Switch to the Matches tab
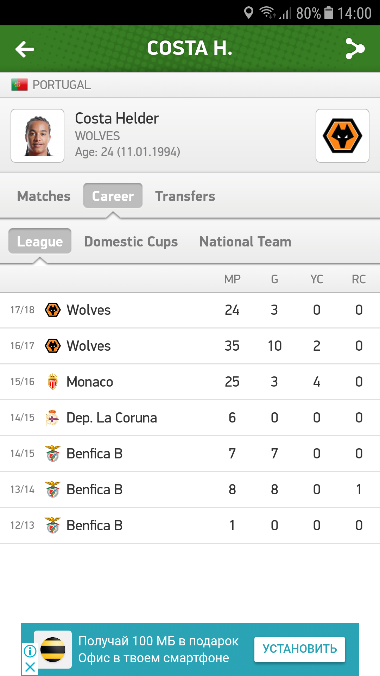This screenshot has width=380, height=676. pos(44,196)
